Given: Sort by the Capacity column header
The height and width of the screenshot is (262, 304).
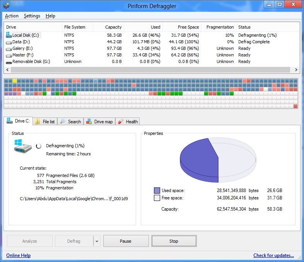Looking at the screenshot, I should point(109,27).
